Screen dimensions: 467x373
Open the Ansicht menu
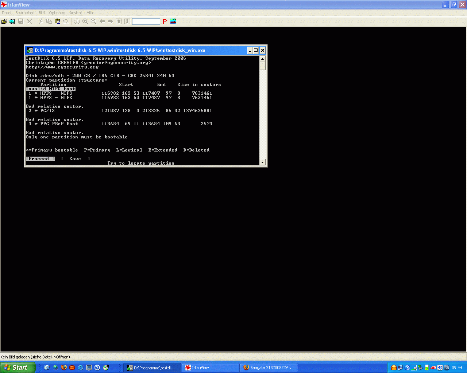pyautogui.click(x=76, y=13)
